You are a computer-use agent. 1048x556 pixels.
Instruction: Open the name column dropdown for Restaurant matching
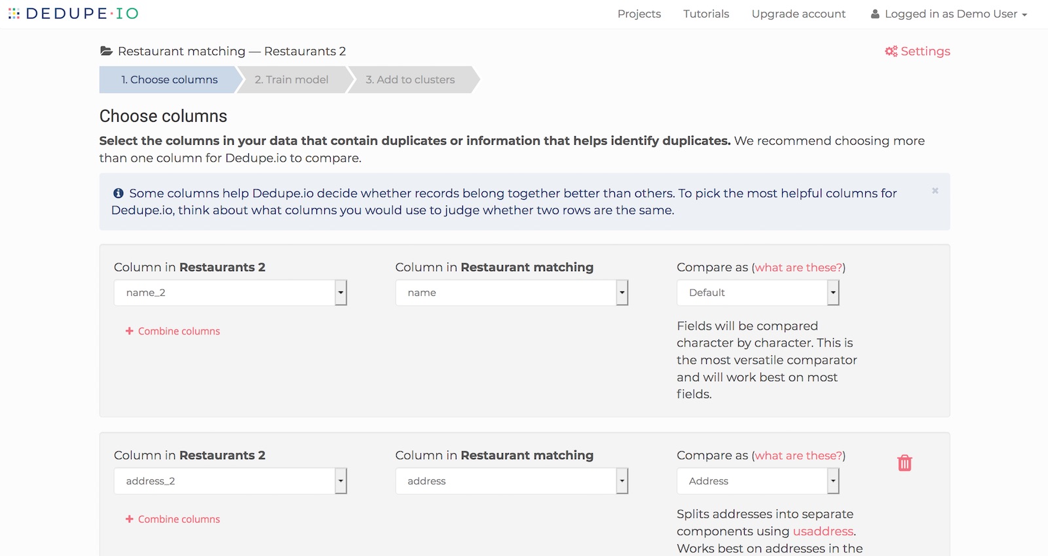pos(512,293)
